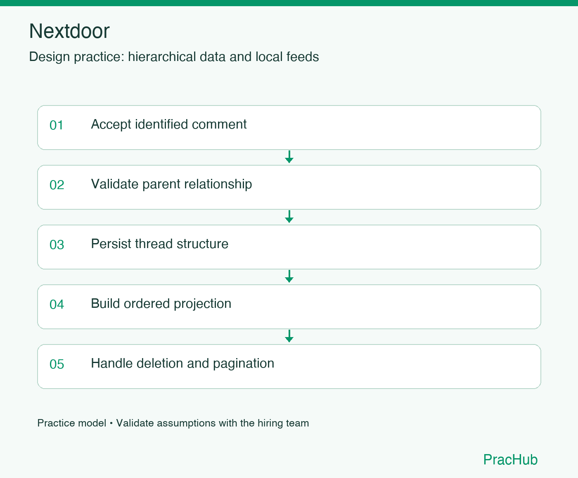Select "Persist thread structure" step text
The image size is (578, 478).
coord(160,244)
